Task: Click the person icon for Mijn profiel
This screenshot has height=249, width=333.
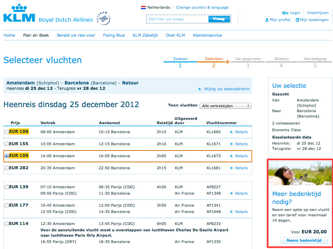Action: pyautogui.click(x=267, y=20)
